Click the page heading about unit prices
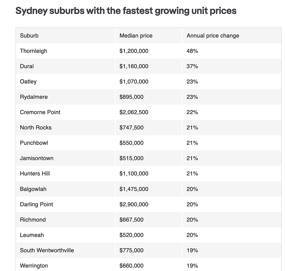The height and width of the screenshot is (271, 285). (x=126, y=11)
